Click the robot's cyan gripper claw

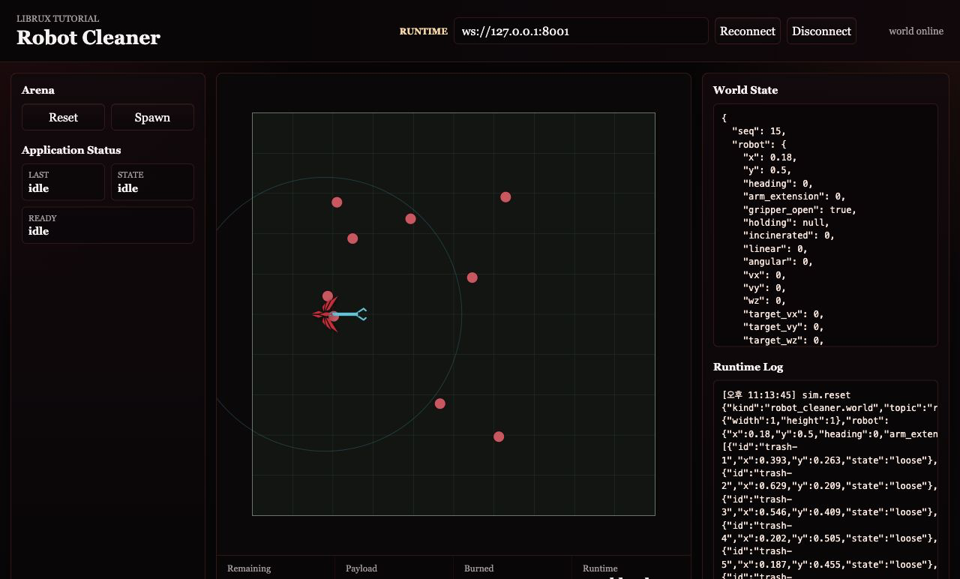pyautogui.click(x=361, y=314)
